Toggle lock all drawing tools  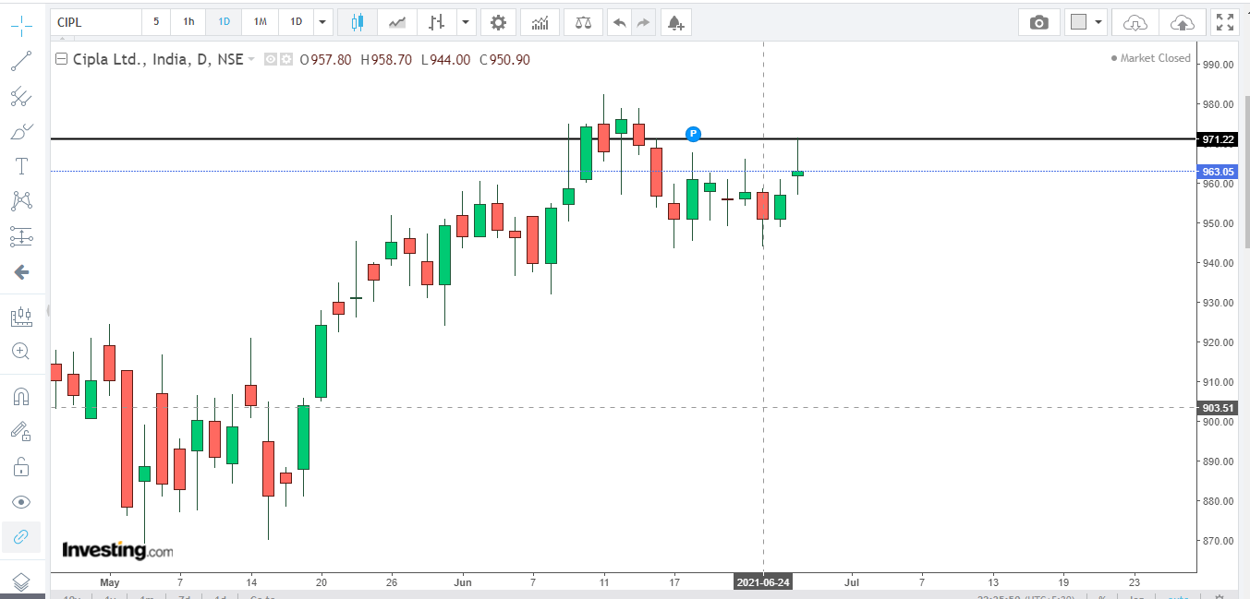[x=20, y=467]
